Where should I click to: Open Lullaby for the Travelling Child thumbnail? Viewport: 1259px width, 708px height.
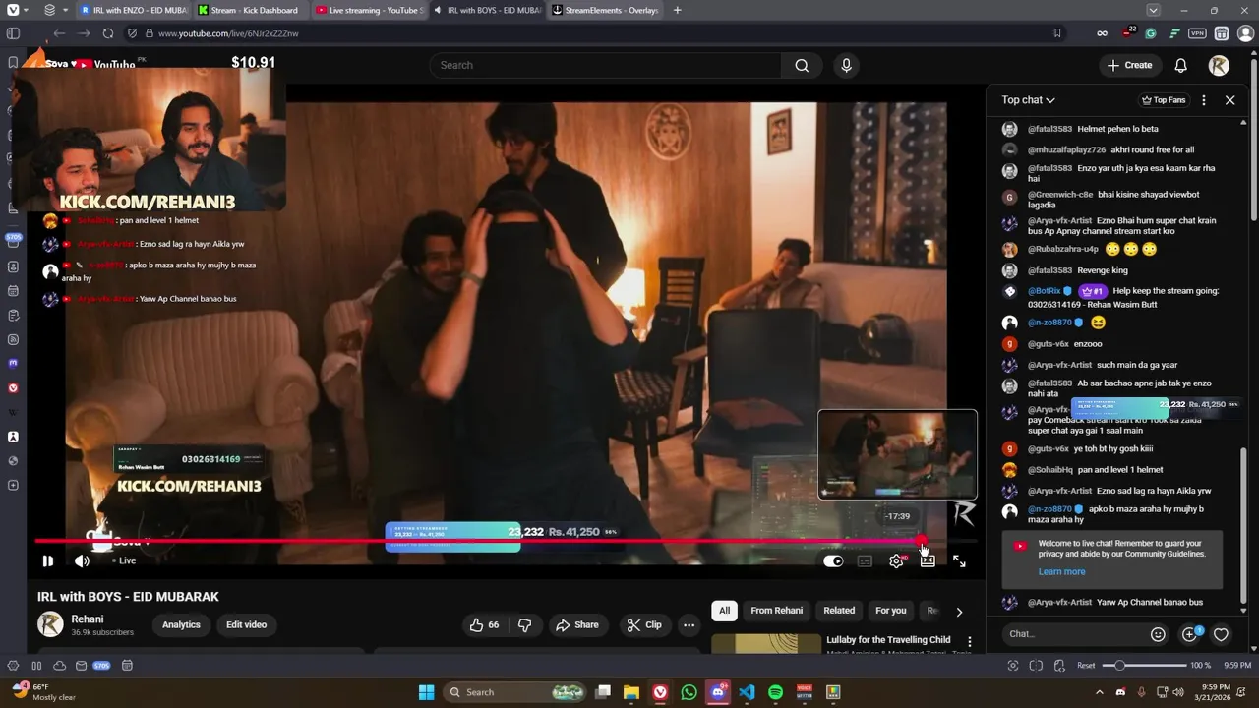click(x=766, y=643)
